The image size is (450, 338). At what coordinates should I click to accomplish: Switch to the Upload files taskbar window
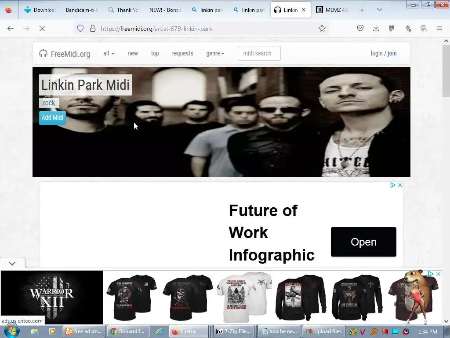click(x=323, y=331)
